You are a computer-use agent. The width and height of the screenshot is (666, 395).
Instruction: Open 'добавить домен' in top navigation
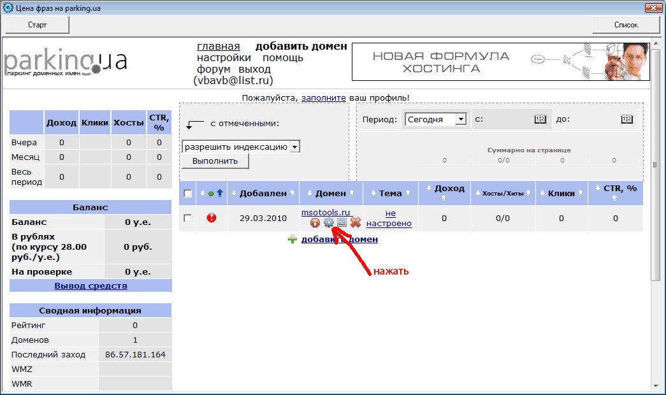[301, 47]
